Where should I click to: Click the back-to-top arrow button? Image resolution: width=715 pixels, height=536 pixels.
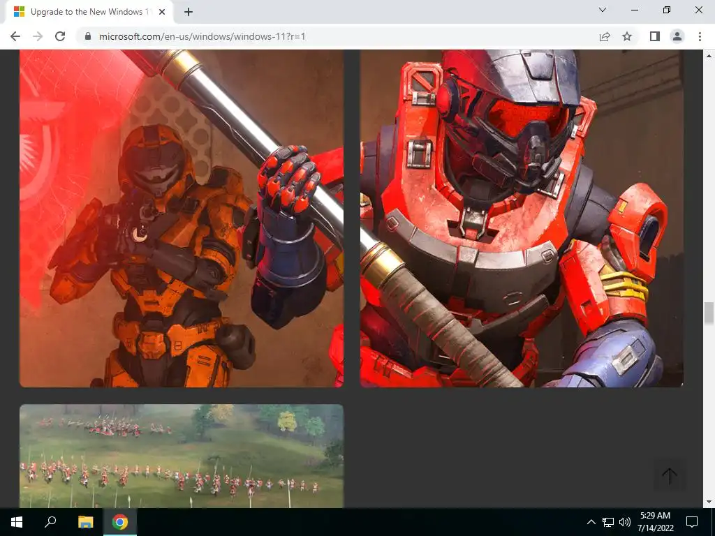pos(670,476)
